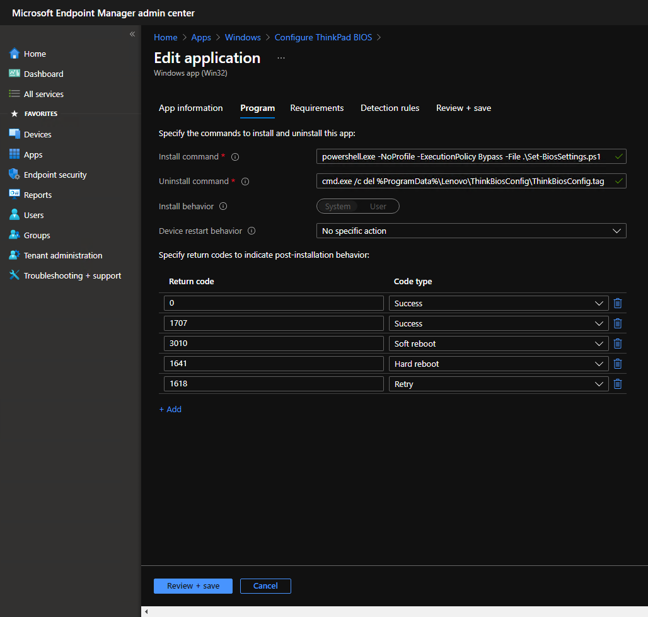Image resolution: width=648 pixels, height=617 pixels.
Task: Select System install behavior
Action: (338, 206)
